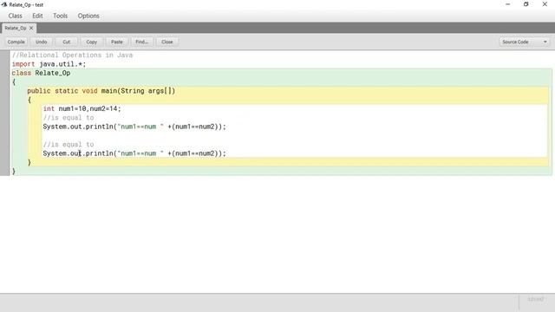Click the Compile button
Screen dimensions: 555x312
click(x=16, y=42)
